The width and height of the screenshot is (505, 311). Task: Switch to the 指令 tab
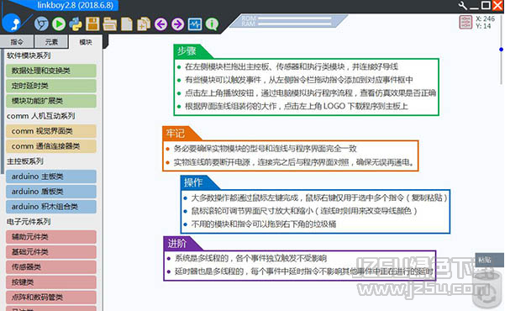pyautogui.click(x=17, y=42)
